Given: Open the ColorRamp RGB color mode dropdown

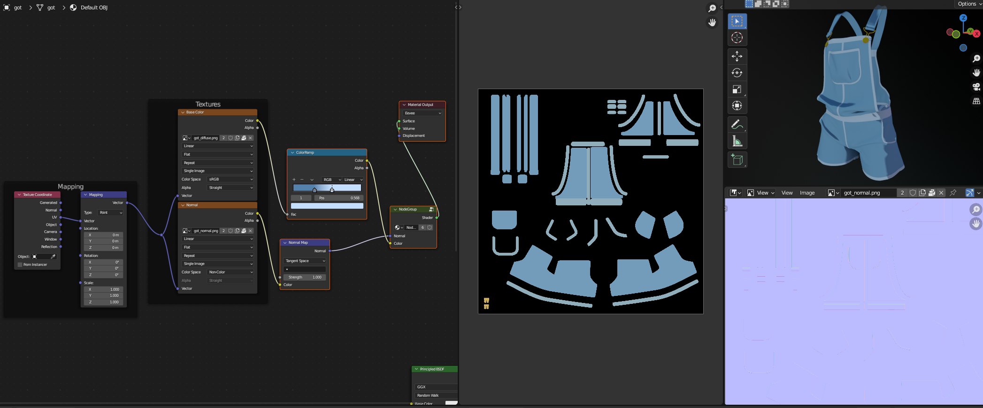Looking at the screenshot, I should [332, 180].
